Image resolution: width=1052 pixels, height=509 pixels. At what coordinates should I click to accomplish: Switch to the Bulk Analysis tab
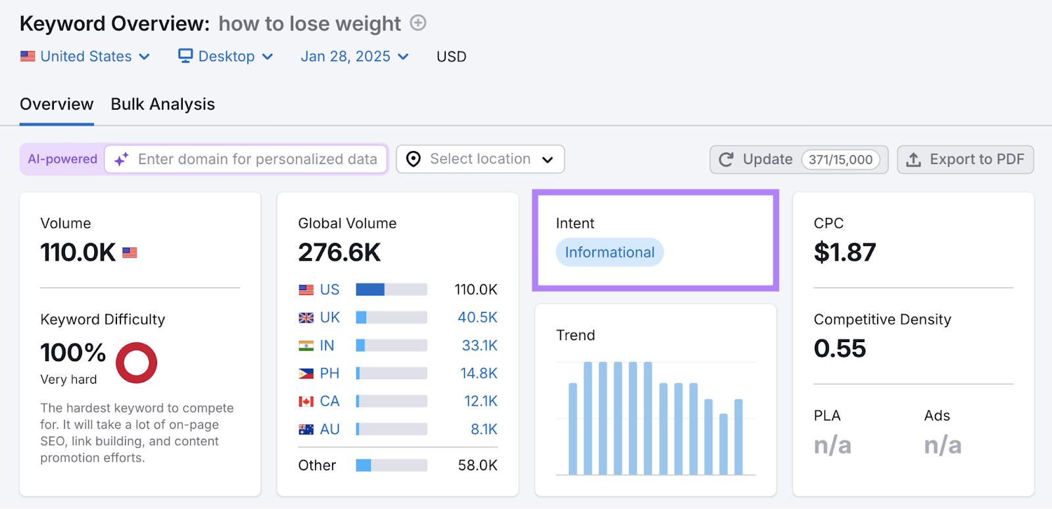[x=162, y=104]
